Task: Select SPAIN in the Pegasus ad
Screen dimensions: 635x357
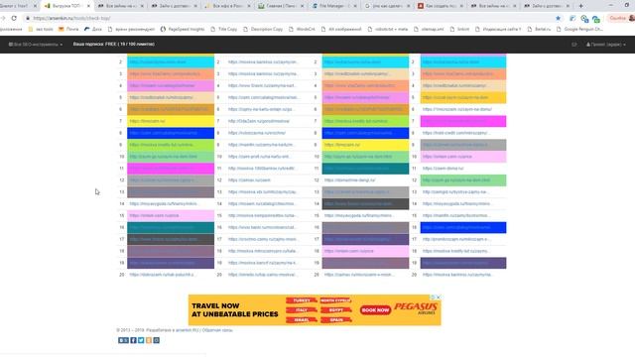Action: pos(335,319)
